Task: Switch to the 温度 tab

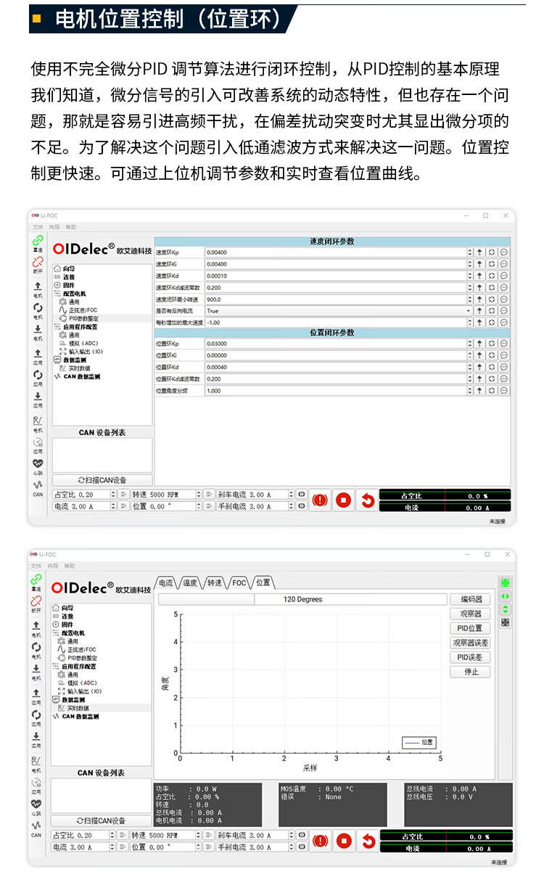Action: click(189, 583)
